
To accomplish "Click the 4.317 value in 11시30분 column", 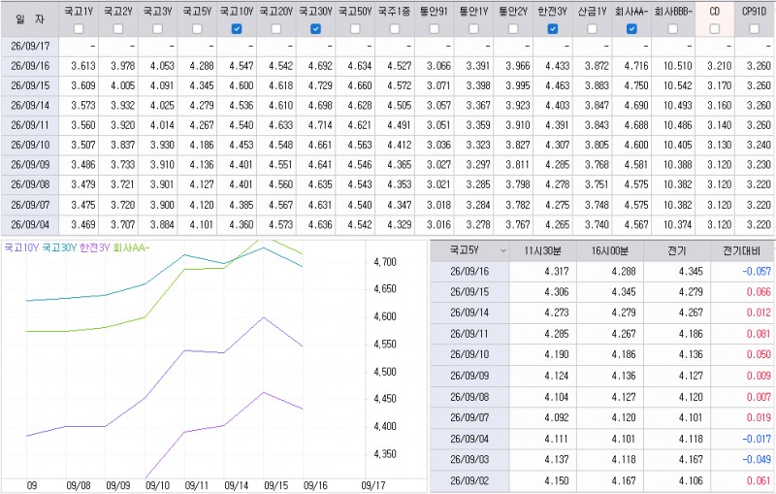I will coord(557,271).
